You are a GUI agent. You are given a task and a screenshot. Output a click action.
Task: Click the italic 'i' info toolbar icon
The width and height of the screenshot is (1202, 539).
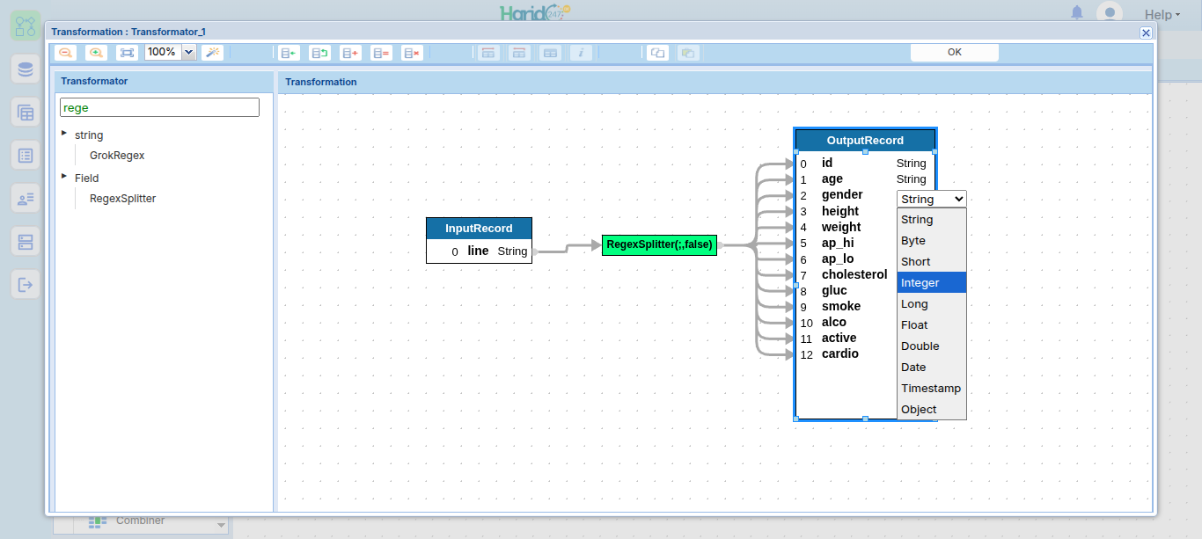(581, 53)
